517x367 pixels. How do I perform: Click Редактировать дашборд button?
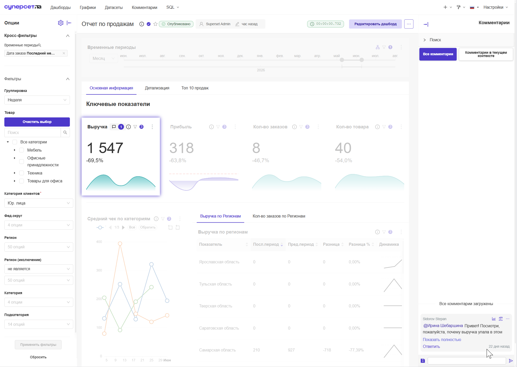(x=375, y=24)
